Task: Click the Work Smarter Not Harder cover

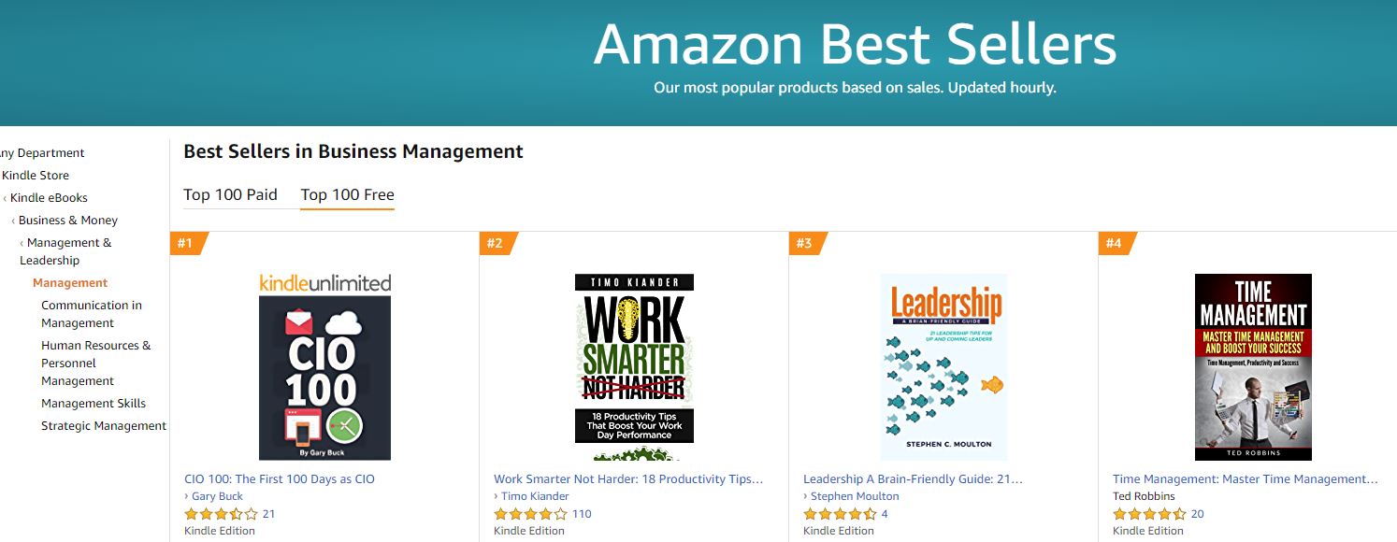Action: (634, 366)
